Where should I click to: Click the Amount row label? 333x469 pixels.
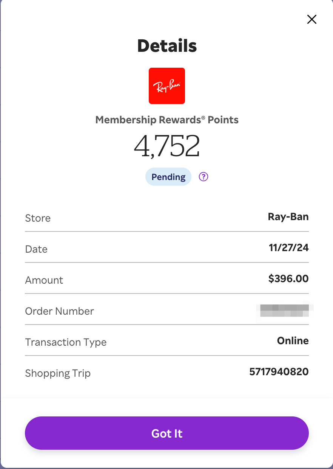coord(44,280)
